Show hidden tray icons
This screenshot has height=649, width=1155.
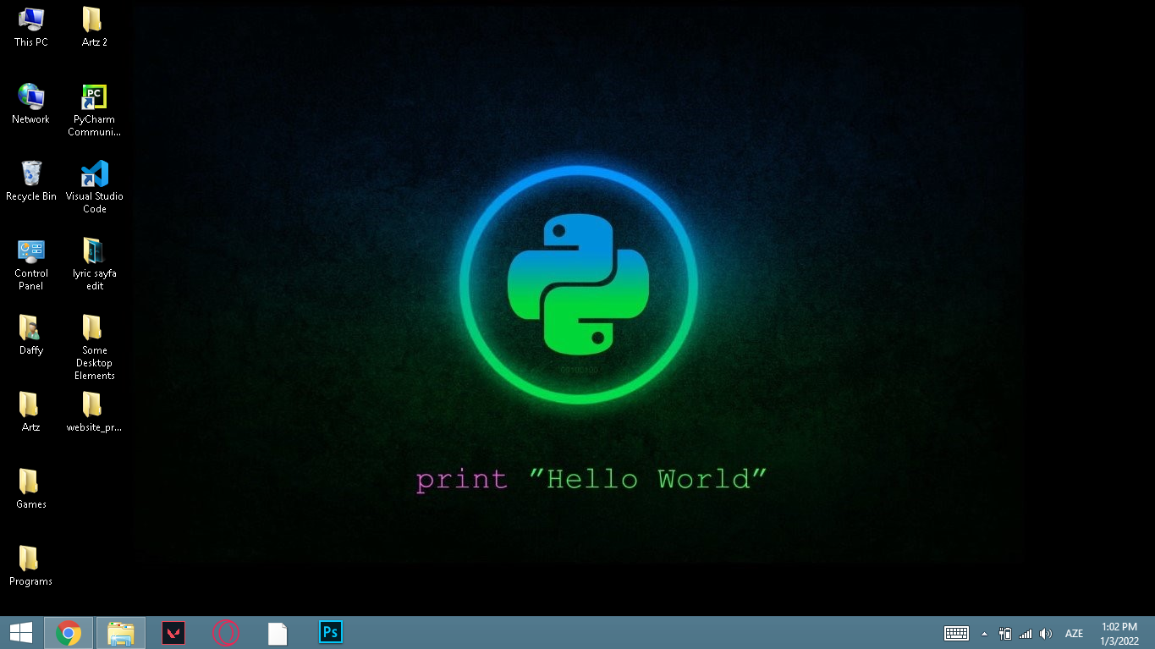[984, 633]
